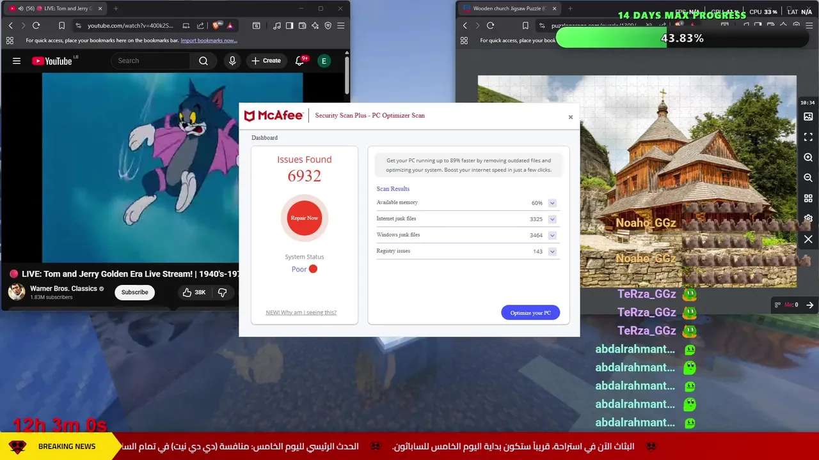Open site settings in YouTube address bar

[x=78, y=26]
